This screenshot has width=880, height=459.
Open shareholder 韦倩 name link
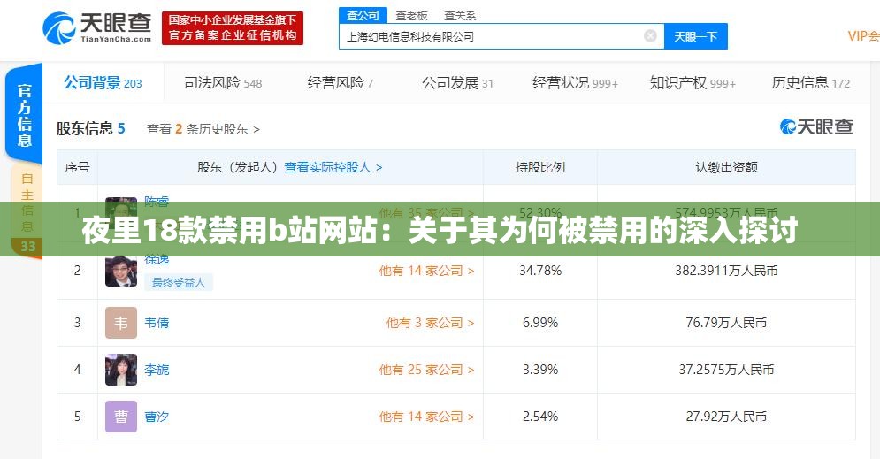(x=157, y=323)
